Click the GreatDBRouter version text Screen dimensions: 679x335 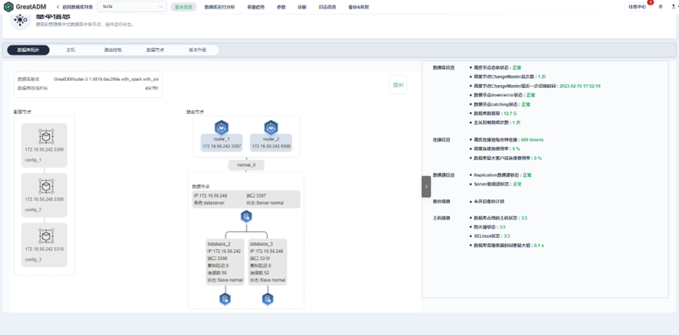click(106, 80)
